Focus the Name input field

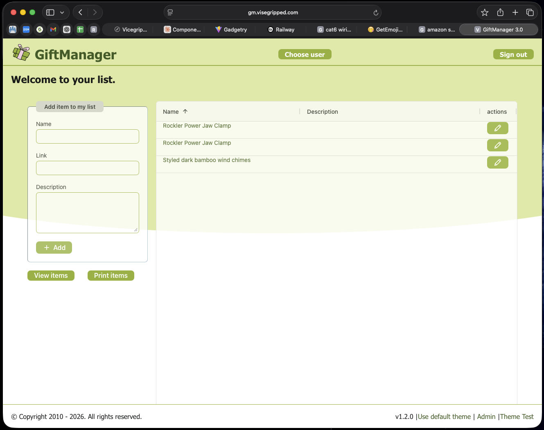(x=88, y=136)
